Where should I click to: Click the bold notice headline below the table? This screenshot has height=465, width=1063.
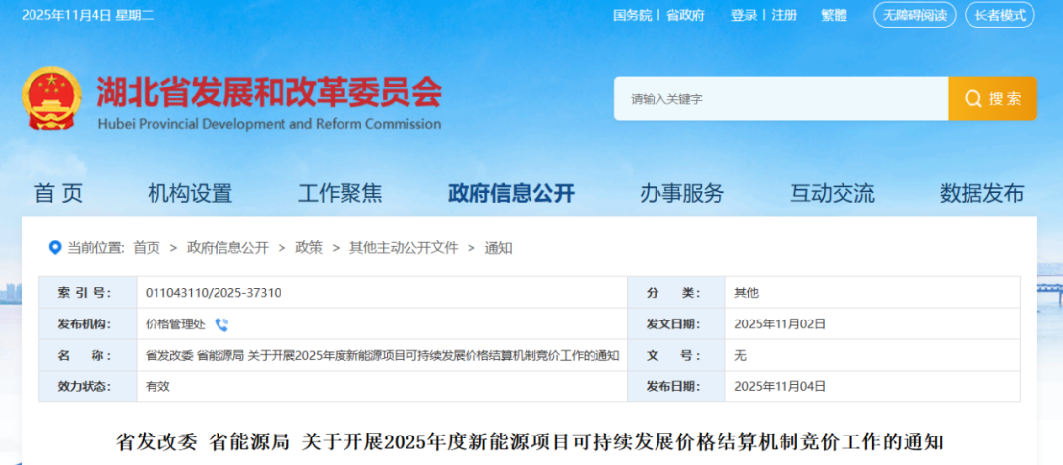pos(531,442)
